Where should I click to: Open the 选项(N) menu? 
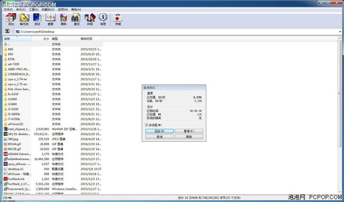tap(63, 9)
